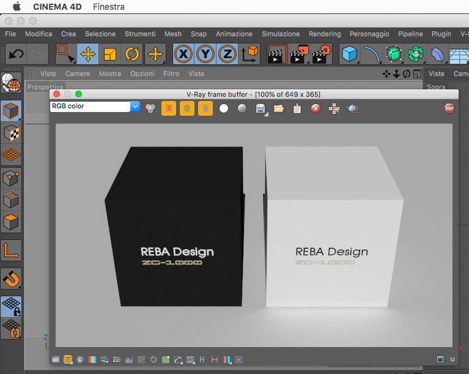Click the viewport orbit rotate icon
This screenshot has height=374, width=469.
point(407,73)
